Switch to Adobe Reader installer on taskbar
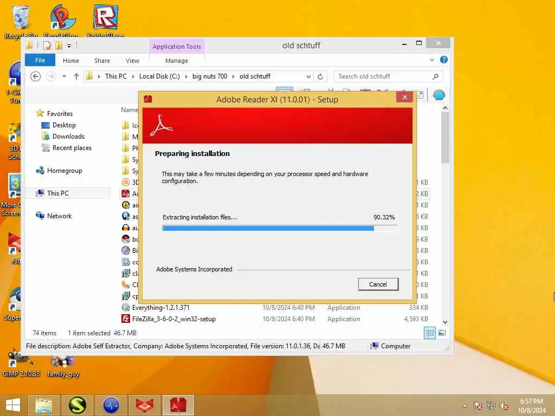Image resolution: width=555 pixels, height=416 pixels. tap(178, 405)
